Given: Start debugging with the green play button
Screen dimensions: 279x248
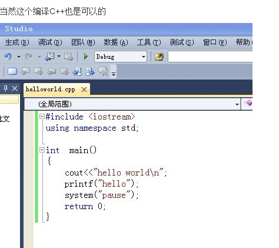Looking at the screenshot, I should [86, 57].
